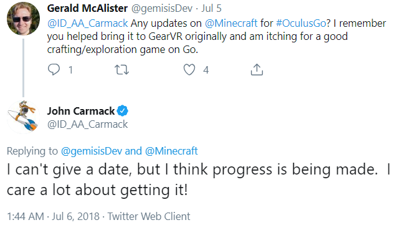Open the 1:44 AM Jul 6, 2018 timestamp
Viewport: 393px width, 225px height.
[53, 216]
